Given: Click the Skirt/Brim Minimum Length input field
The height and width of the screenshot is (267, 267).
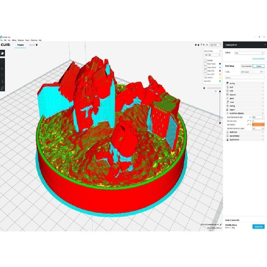Looking at the screenshot, I should [x=258, y=128].
